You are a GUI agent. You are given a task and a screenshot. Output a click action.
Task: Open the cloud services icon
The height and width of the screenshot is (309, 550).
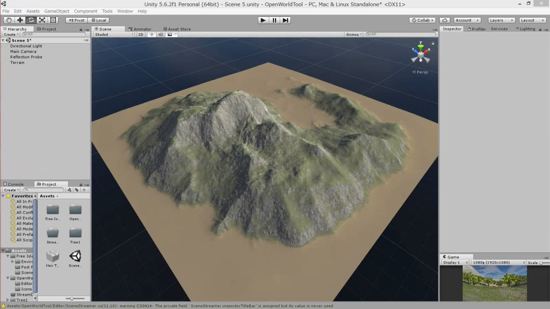click(x=445, y=20)
